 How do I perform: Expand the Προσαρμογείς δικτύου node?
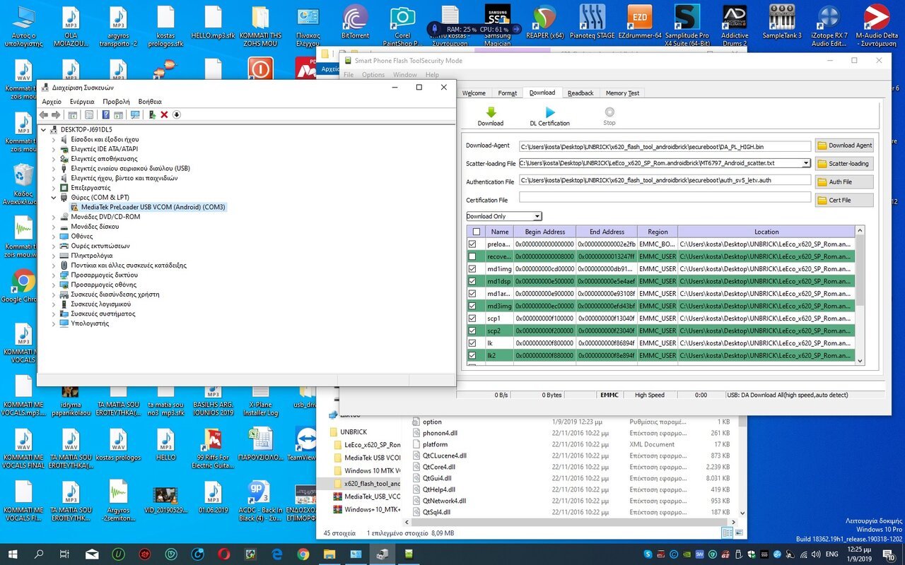pyautogui.click(x=54, y=275)
